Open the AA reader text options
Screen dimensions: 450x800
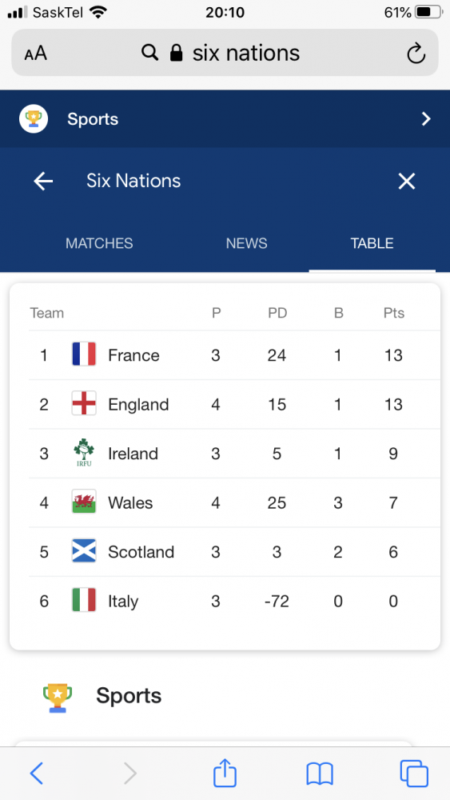[x=36, y=54]
